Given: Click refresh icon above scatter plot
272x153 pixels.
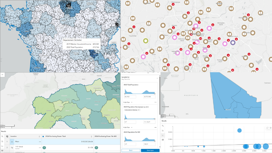Looking at the screenshot, I should (x=267, y=128).
